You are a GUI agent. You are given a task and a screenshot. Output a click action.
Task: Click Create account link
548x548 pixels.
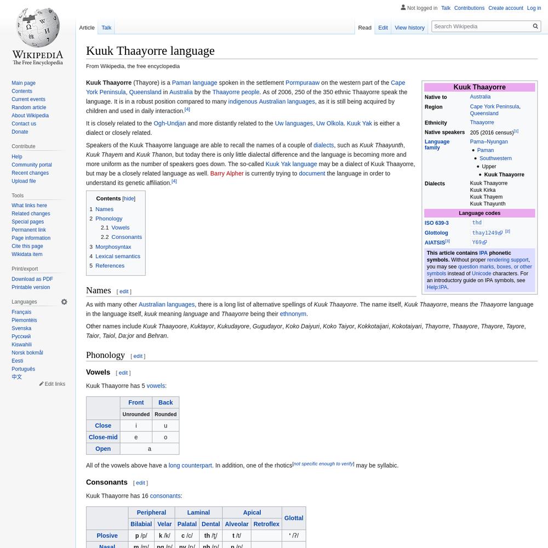pyautogui.click(x=505, y=8)
